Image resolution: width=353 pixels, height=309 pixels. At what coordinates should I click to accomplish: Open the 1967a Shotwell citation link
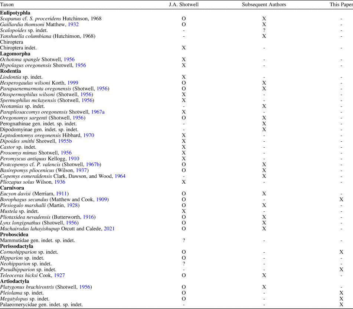(x=98, y=112)
